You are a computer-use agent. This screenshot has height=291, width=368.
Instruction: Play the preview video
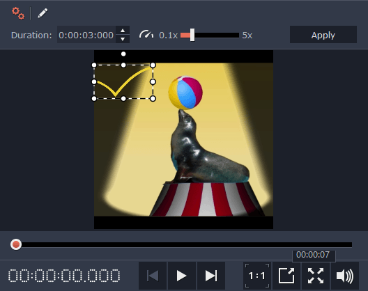point(182,276)
